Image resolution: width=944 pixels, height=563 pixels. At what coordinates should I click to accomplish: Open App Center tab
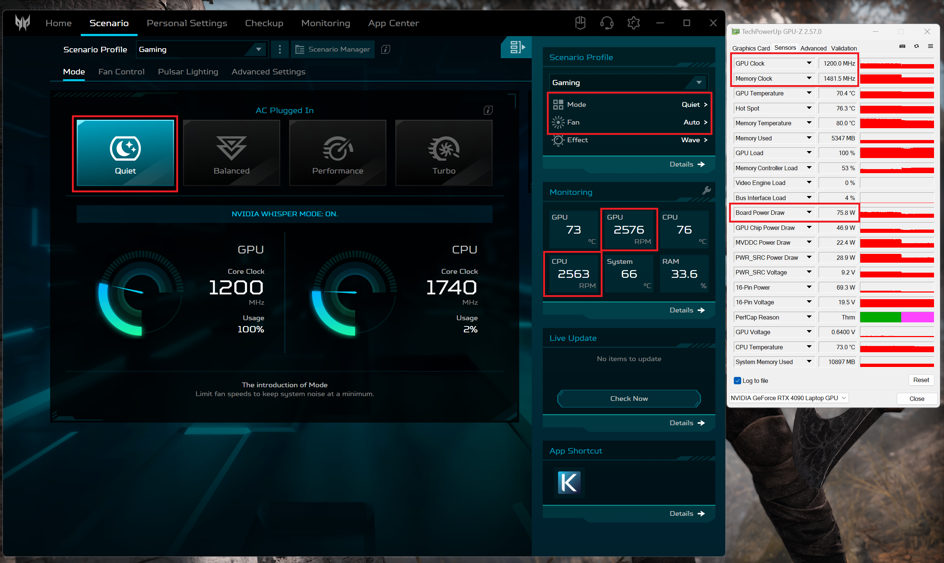point(393,23)
